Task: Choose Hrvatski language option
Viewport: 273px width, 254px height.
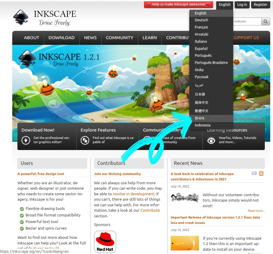Action: pyautogui.click(x=211, y=34)
